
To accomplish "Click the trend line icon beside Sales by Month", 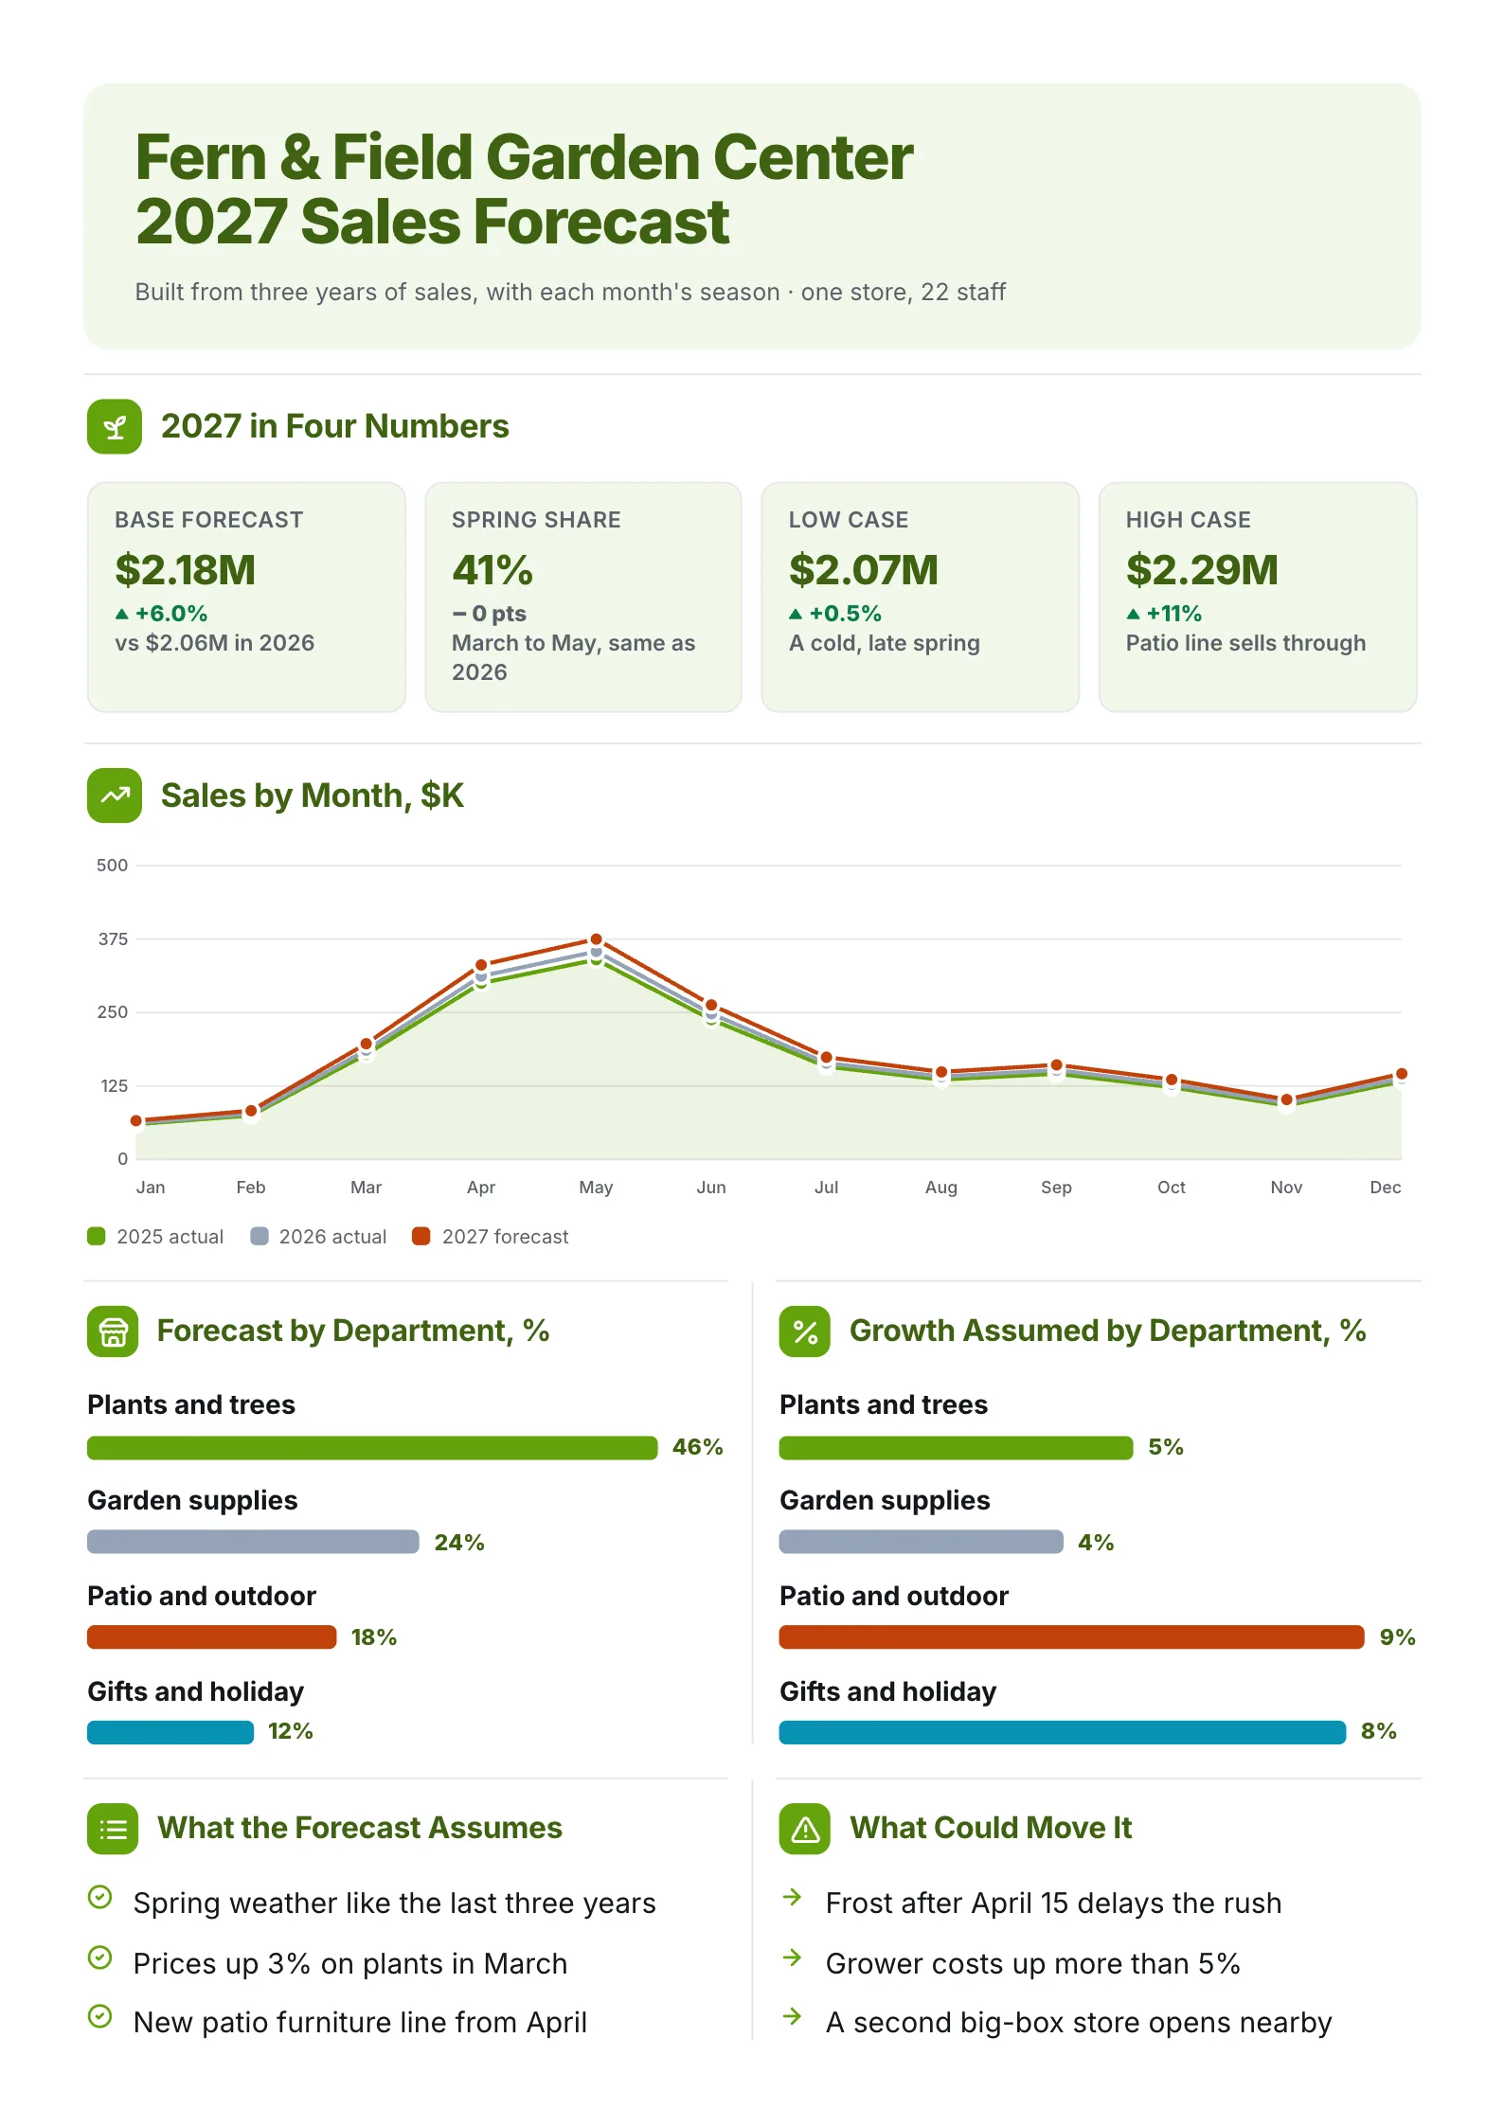I will (x=115, y=795).
